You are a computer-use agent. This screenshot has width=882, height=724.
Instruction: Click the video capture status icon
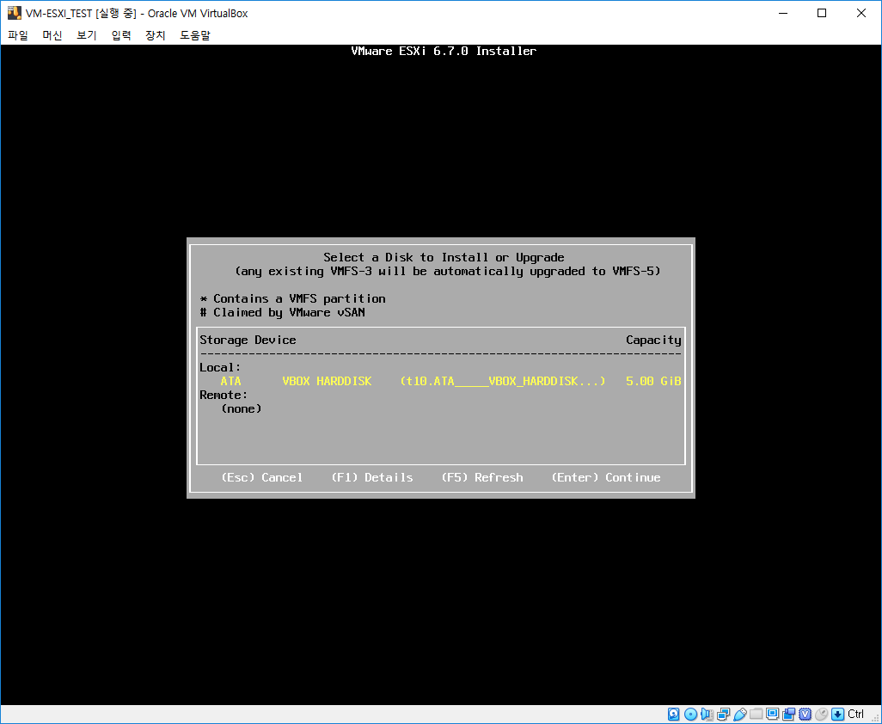pos(788,714)
